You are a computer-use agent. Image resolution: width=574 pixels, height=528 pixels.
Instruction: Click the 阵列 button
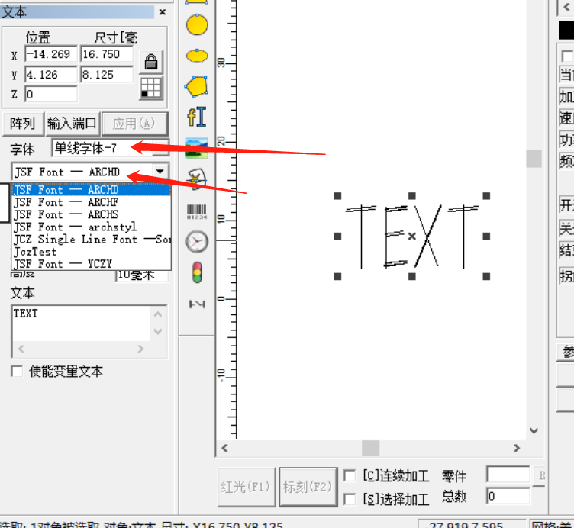pyautogui.click(x=23, y=124)
